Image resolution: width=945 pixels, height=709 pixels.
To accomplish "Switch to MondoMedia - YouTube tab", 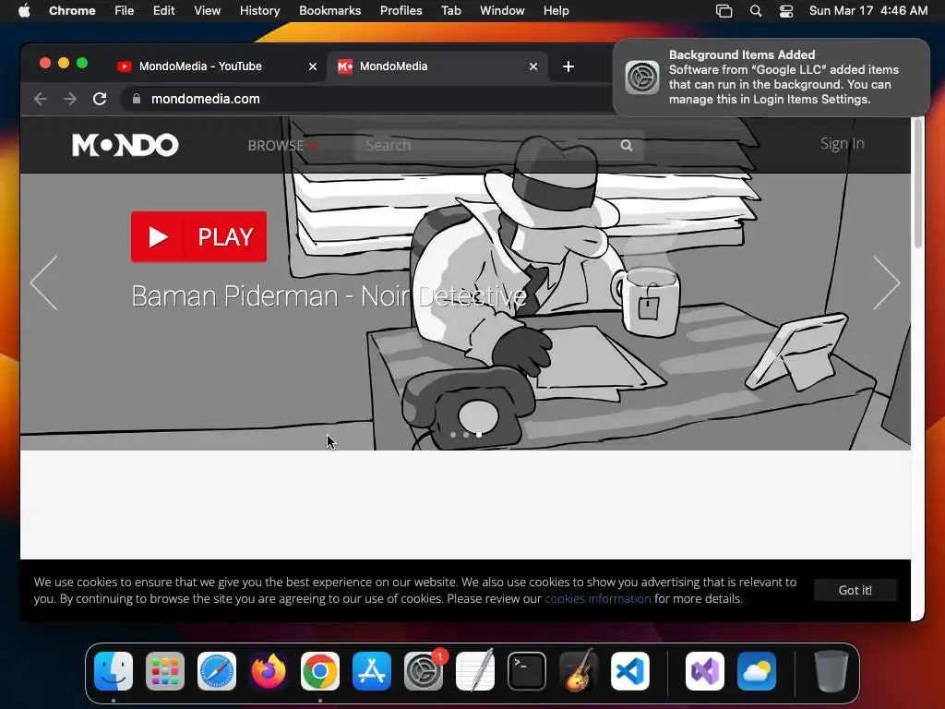I will coord(217,66).
